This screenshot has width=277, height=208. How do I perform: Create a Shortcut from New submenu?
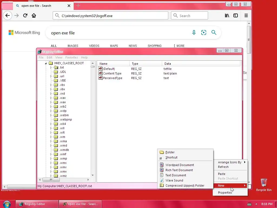point(185,157)
